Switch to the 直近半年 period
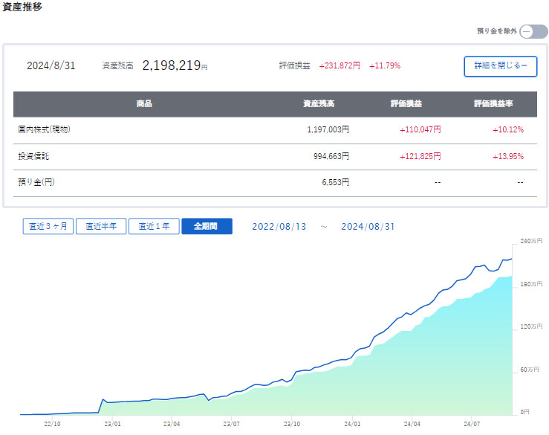 tap(101, 227)
